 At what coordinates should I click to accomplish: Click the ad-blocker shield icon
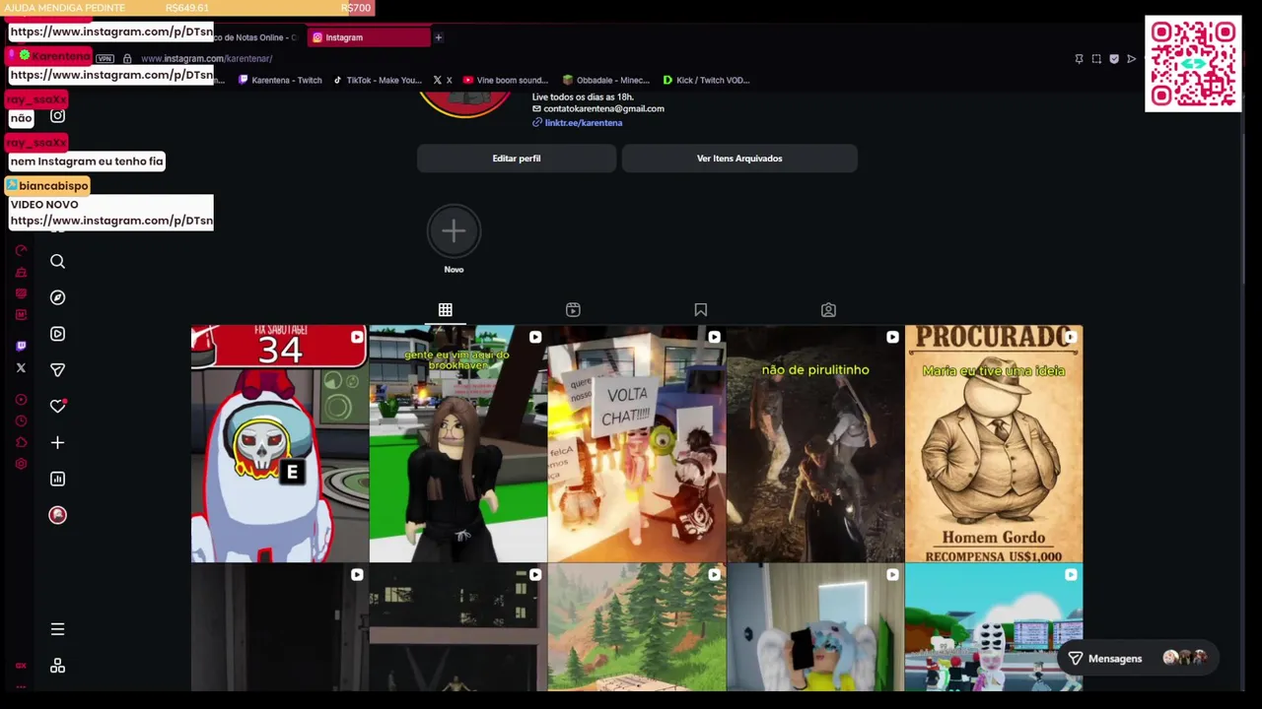point(1114,59)
